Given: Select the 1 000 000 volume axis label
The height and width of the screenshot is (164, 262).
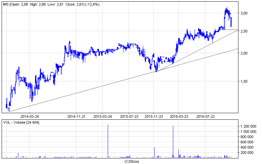Looking at the screenshot, I should [x=248, y=132].
